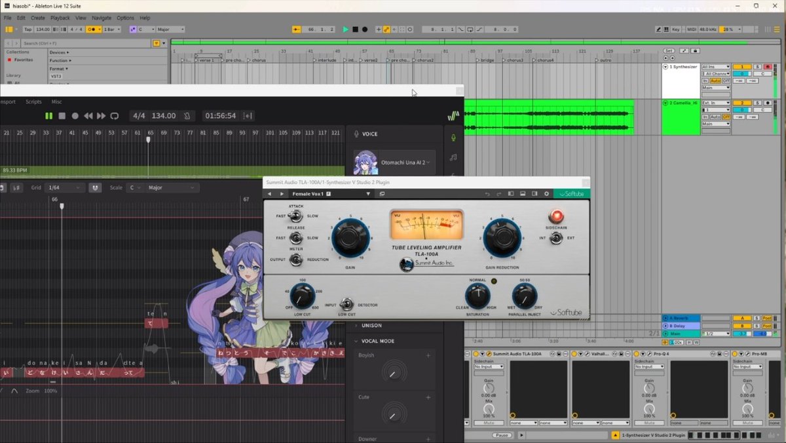This screenshot has height=443, width=786.
Task: Open the Softube plugin settings gear
Action: coord(546,194)
